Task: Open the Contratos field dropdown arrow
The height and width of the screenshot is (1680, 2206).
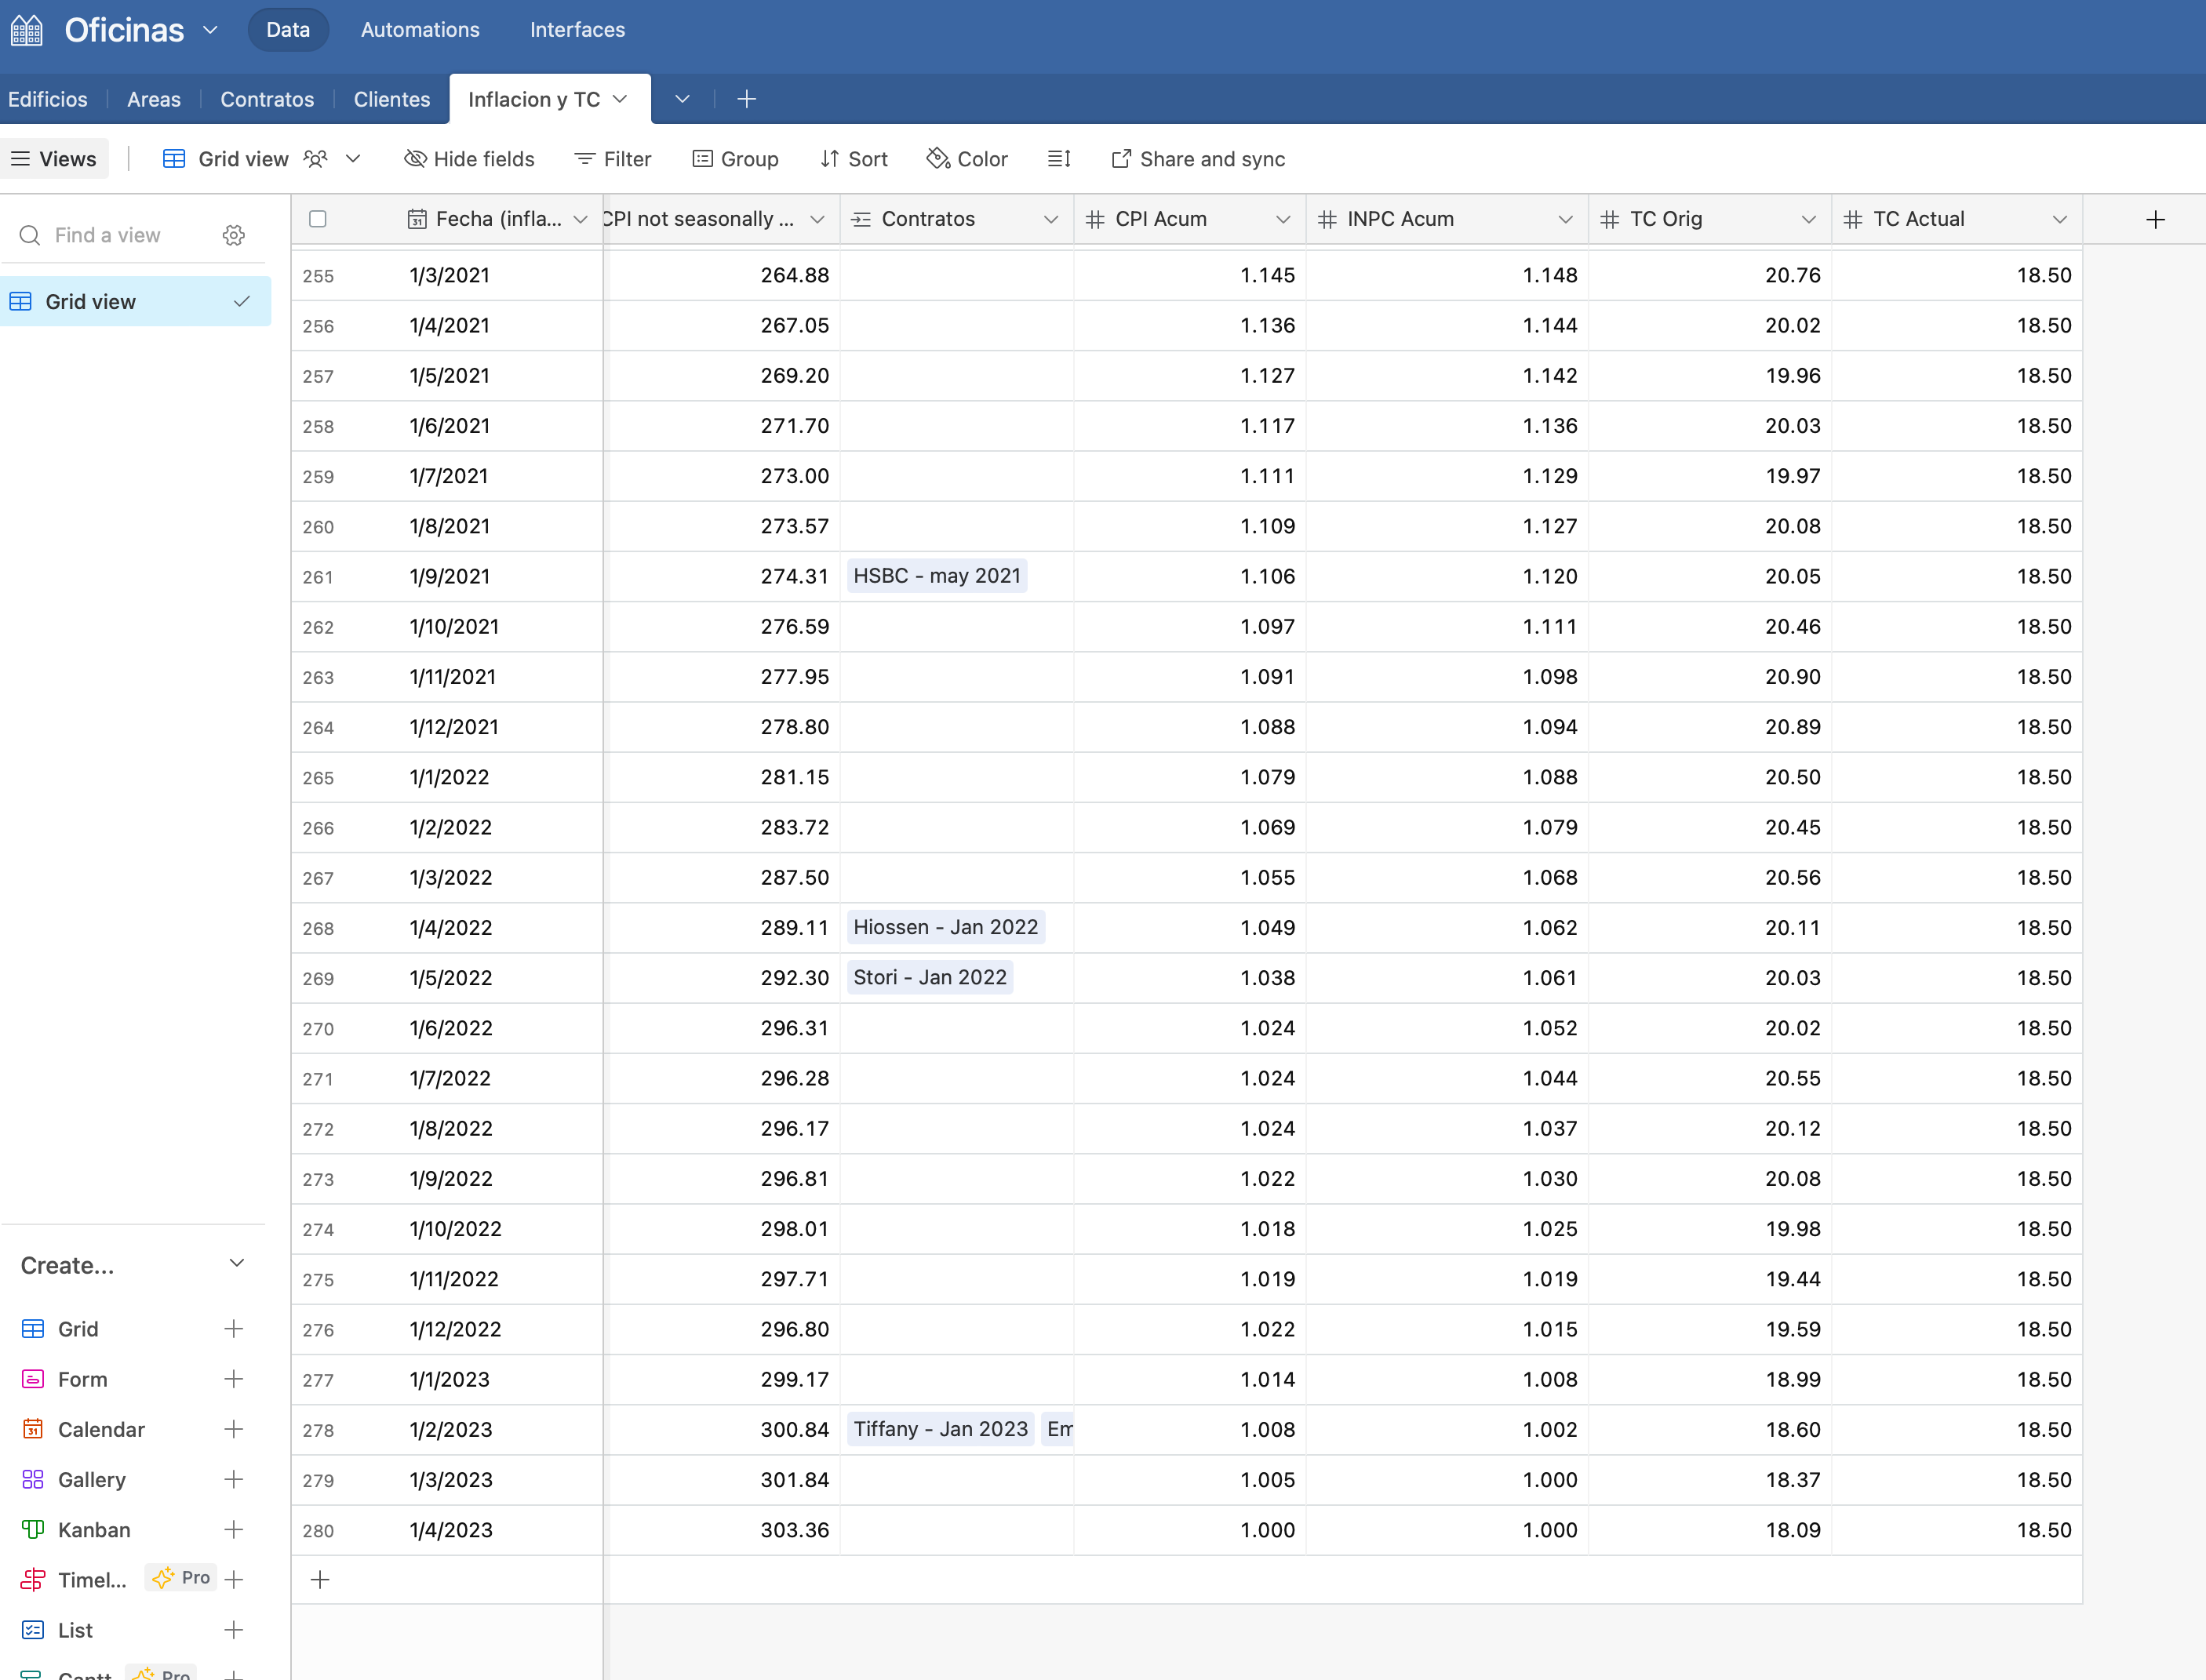Action: pos(1051,219)
